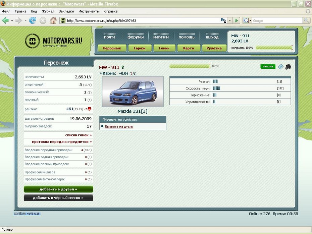Open the Forward button history dropdown
Viewport: 312px width, 234px height.
pyautogui.click(x=25, y=20)
